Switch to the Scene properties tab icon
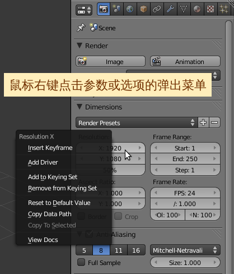 coord(116,9)
